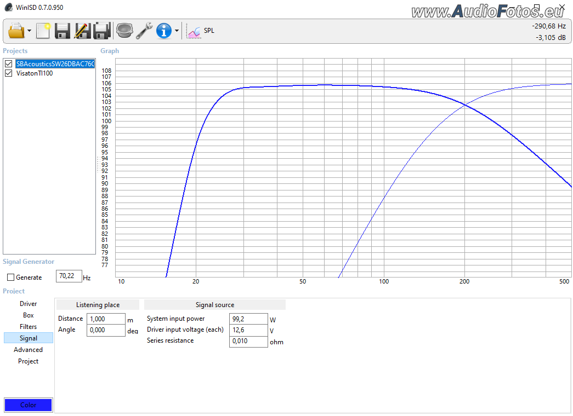Click the Listening place header
The width and height of the screenshot is (573, 416).
coord(98,305)
